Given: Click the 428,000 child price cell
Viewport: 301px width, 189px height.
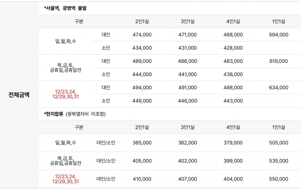Looking at the screenshot, I should [233, 48].
